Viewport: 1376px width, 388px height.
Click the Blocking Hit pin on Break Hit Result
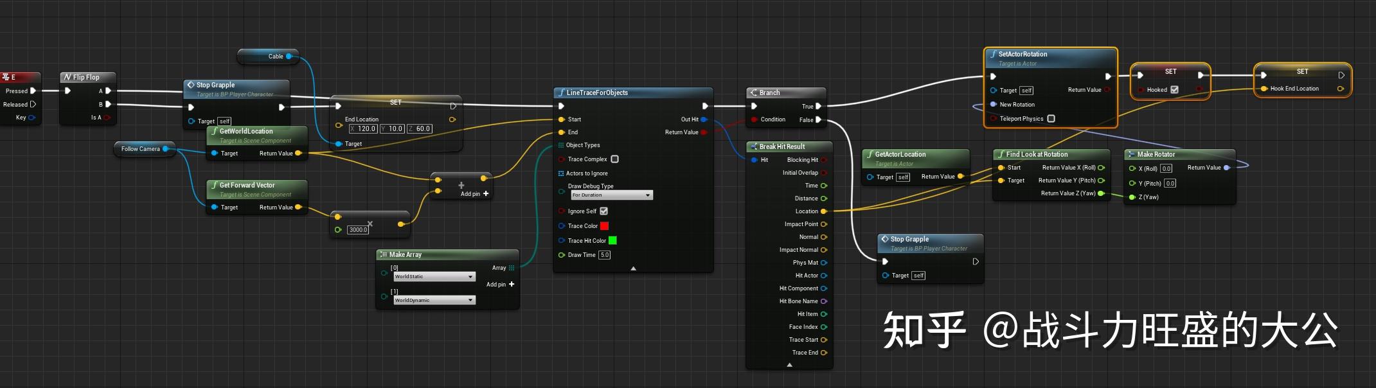point(824,160)
